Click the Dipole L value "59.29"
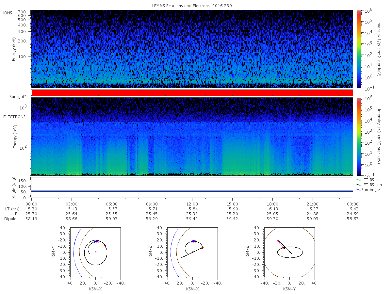Image resolution: width=392 pixels, height=294 pixels. tap(152, 219)
